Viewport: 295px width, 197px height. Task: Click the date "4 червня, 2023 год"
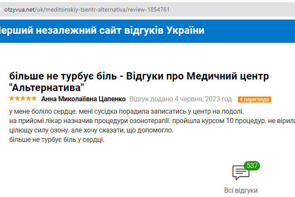[x=203, y=99]
